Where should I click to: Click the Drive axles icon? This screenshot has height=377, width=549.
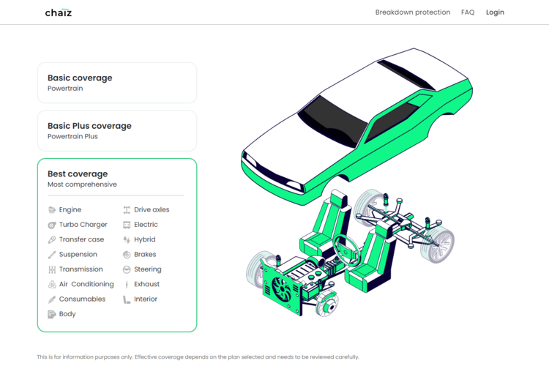(x=127, y=210)
